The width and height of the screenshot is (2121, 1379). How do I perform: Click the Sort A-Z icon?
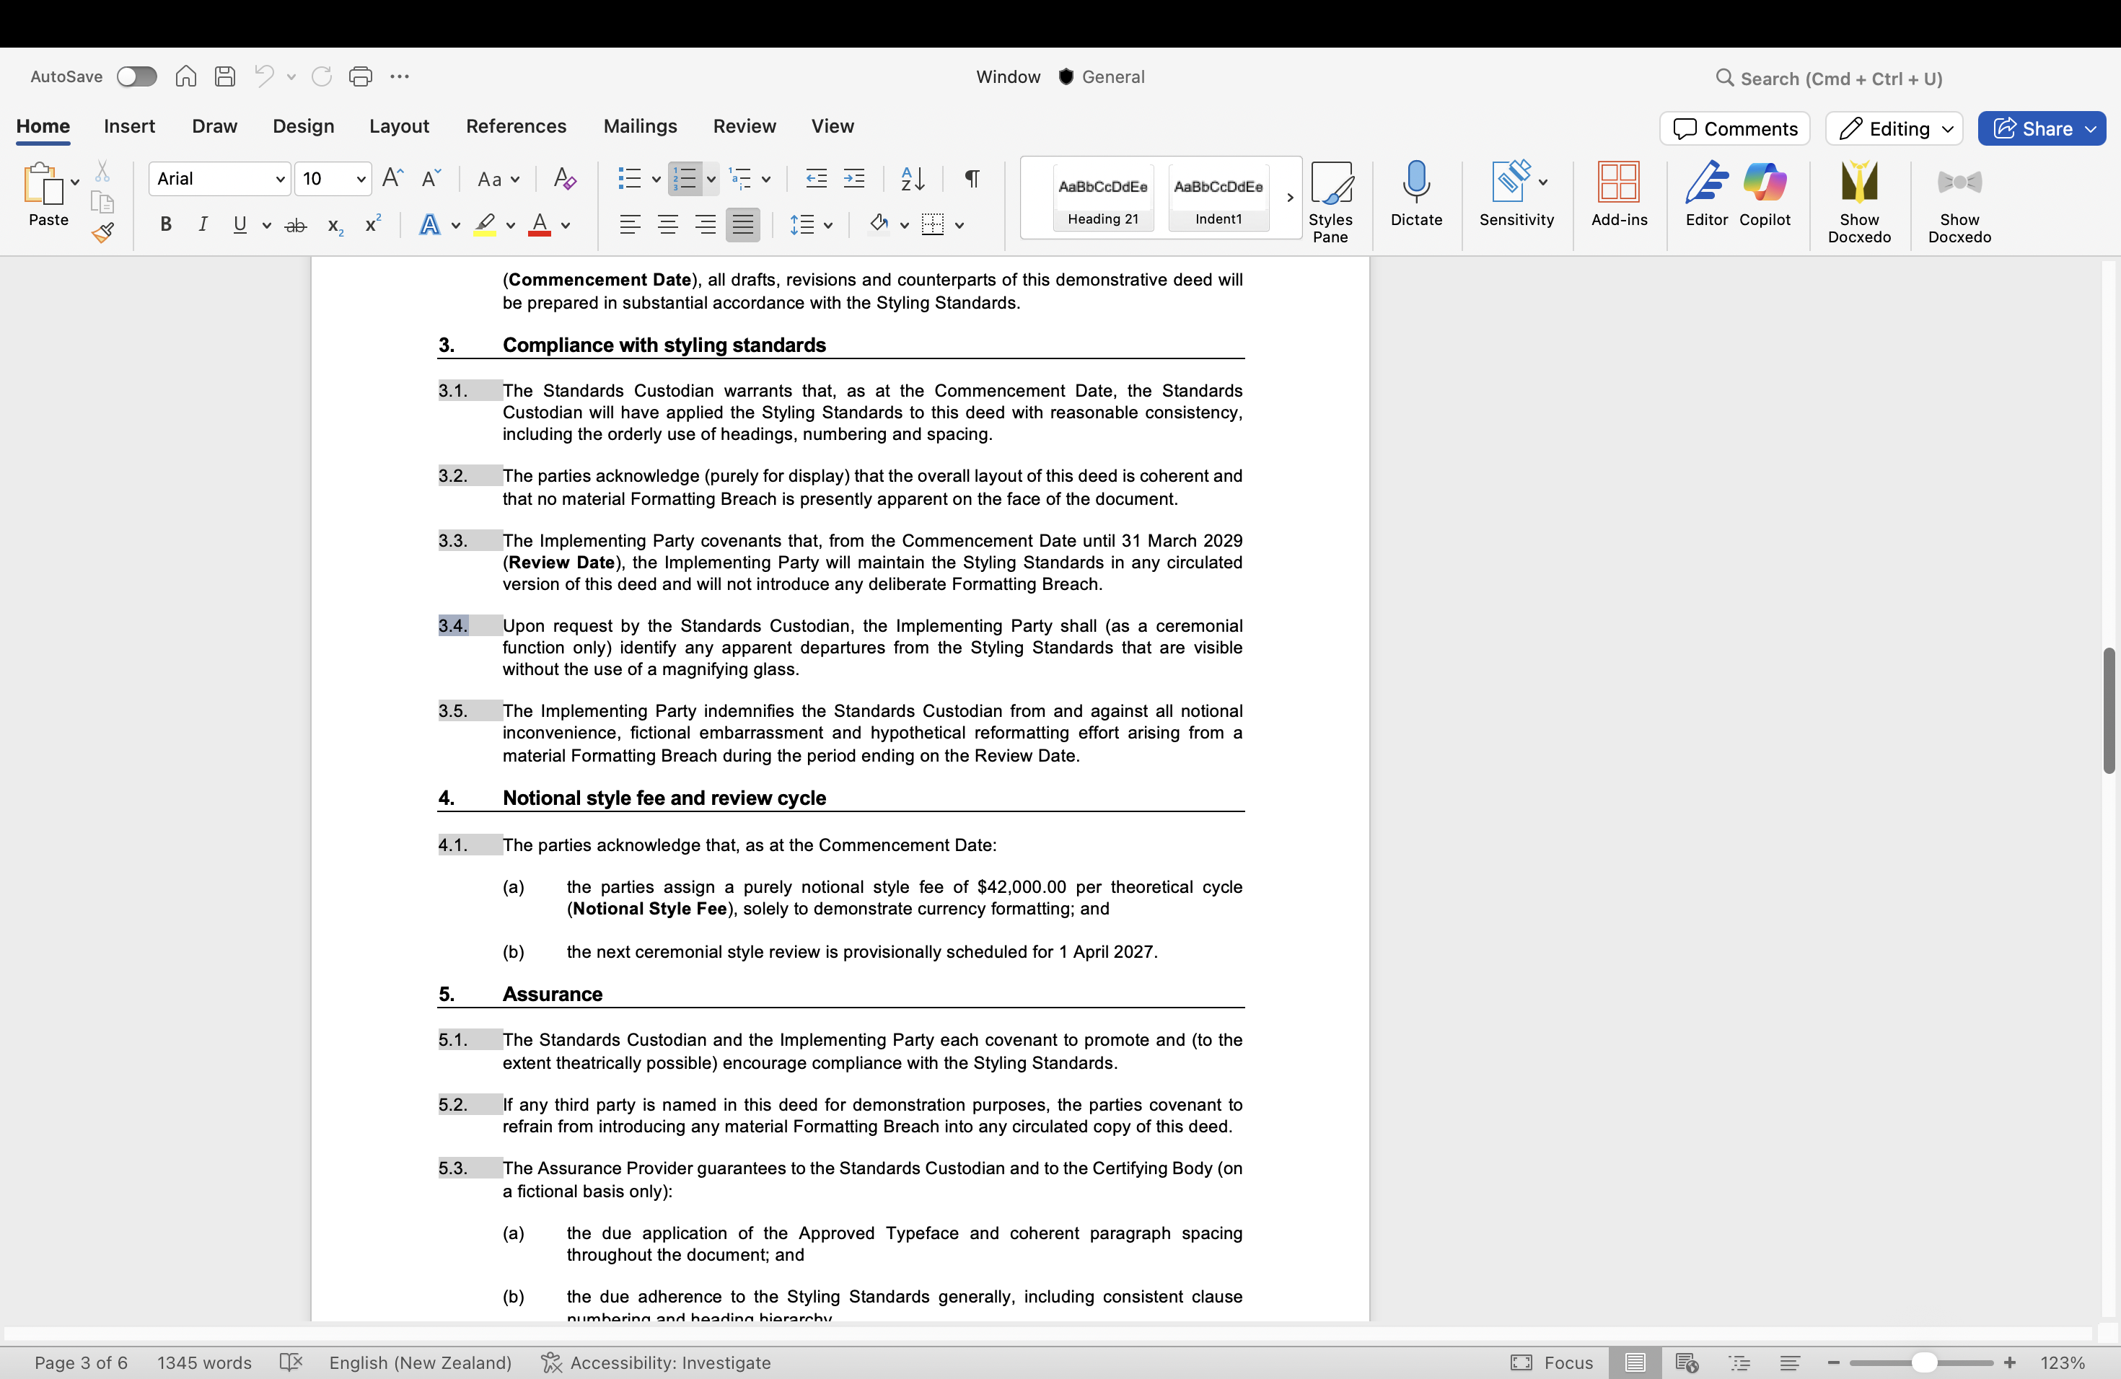[913, 179]
